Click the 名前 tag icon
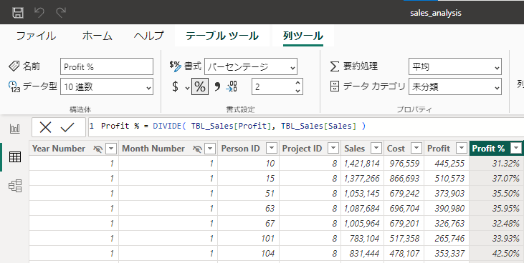The width and height of the screenshot is (524, 263). click(x=14, y=66)
